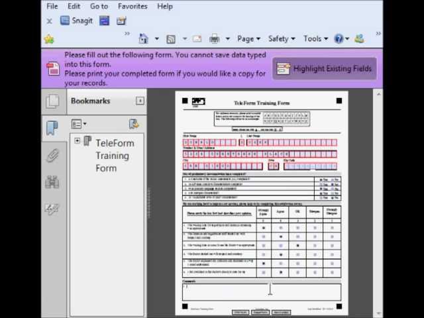Open the Pages thumbnails panel icon

[53, 101]
